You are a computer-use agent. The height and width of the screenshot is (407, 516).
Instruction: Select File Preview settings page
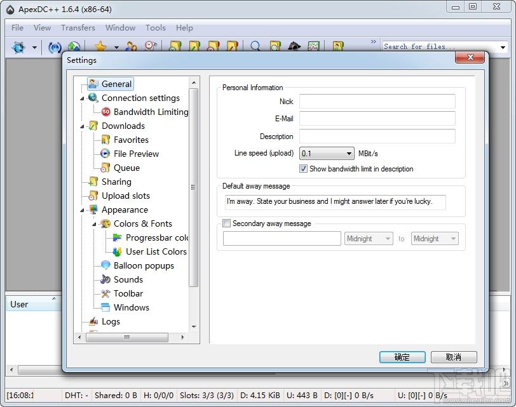[x=136, y=154]
